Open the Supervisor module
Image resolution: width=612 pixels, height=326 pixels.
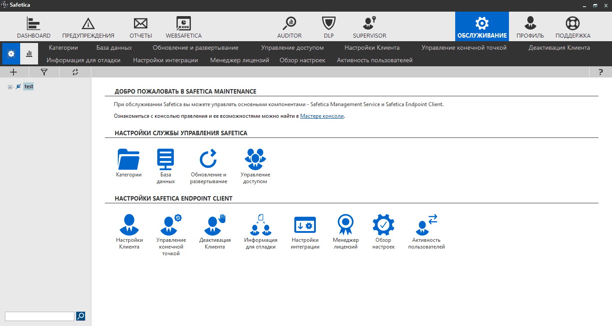369,24
